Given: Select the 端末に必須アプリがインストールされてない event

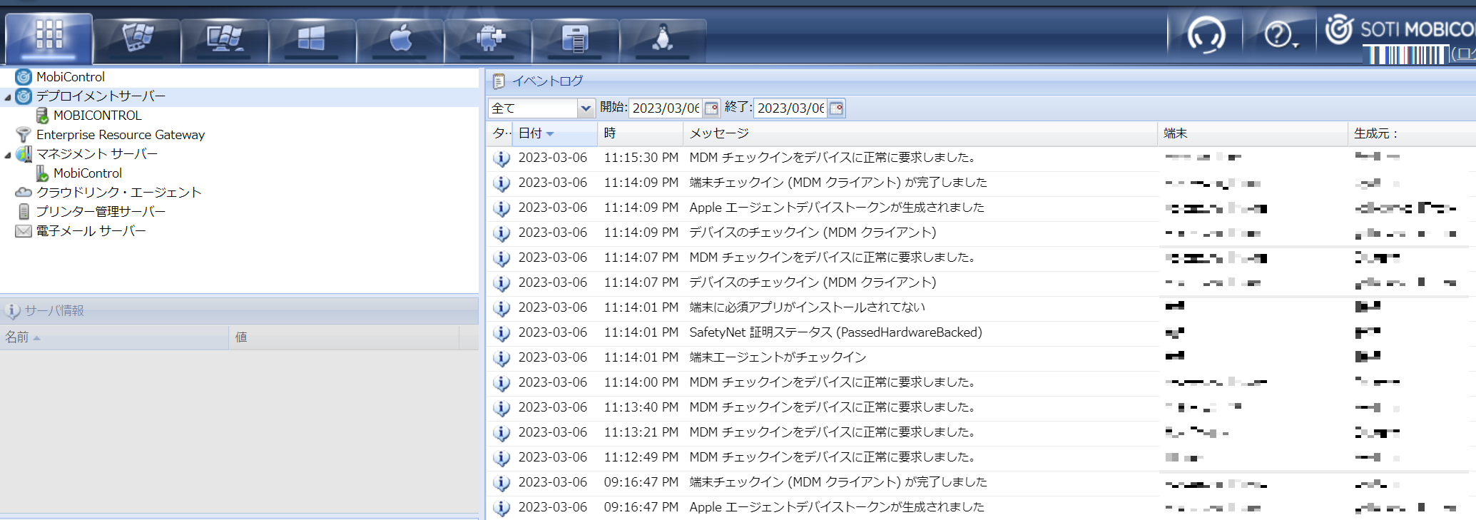Looking at the screenshot, I should [x=981, y=307].
